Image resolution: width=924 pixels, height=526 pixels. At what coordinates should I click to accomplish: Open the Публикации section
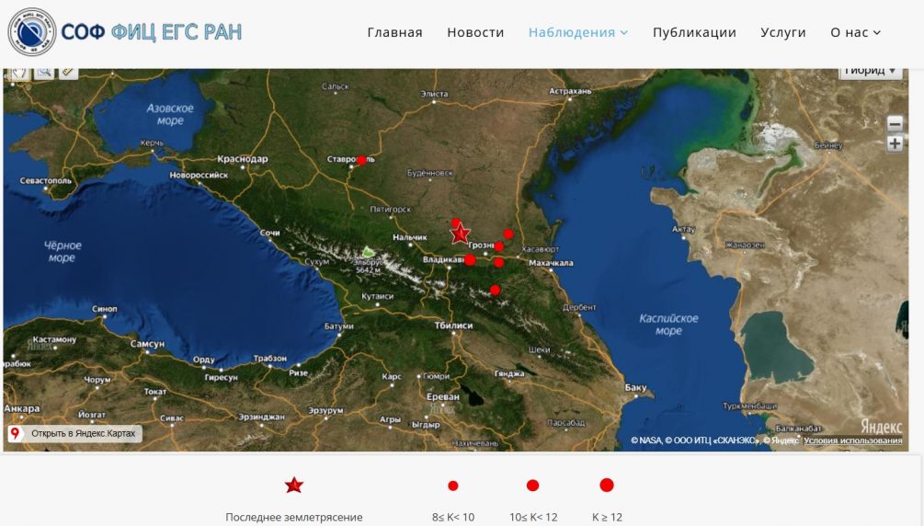tap(694, 32)
